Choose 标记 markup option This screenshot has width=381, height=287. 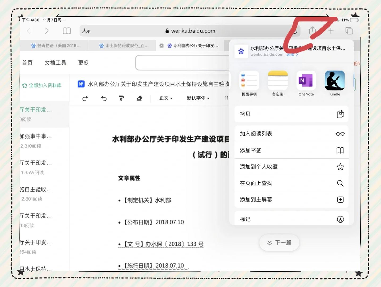click(x=291, y=219)
